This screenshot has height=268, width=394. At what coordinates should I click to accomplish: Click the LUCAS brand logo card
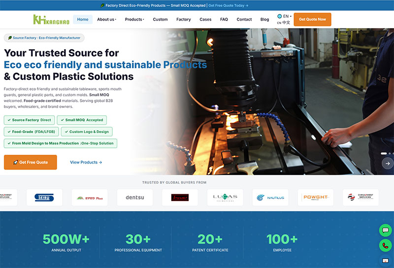(x=225, y=198)
